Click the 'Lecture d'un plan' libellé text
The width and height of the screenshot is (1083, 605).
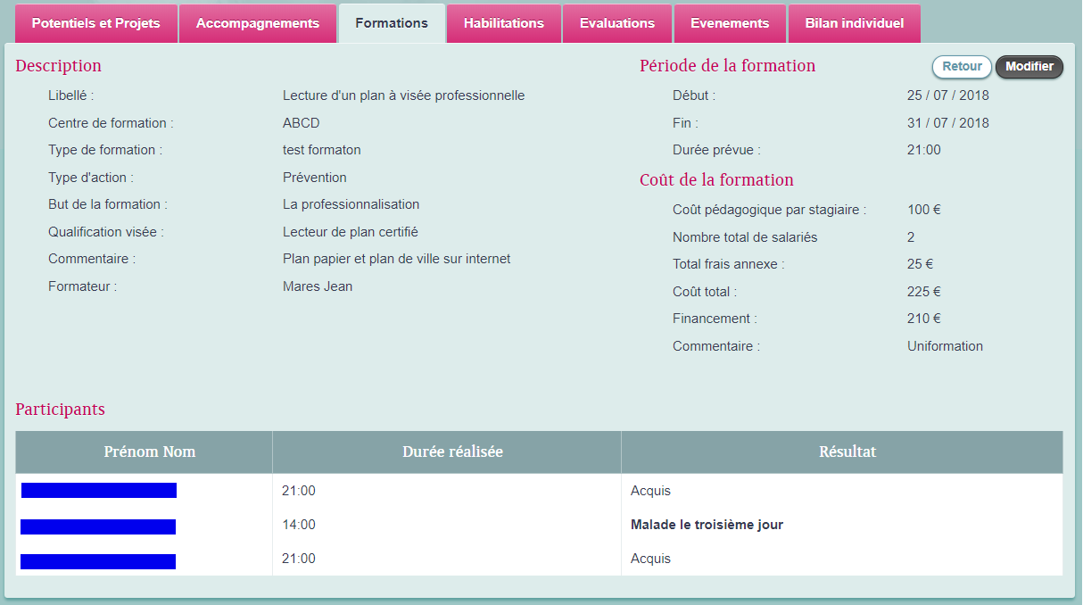pyautogui.click(x=403, y=95)
